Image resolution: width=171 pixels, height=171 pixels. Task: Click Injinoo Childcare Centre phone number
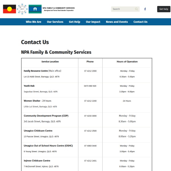click(x=90, y=161)
